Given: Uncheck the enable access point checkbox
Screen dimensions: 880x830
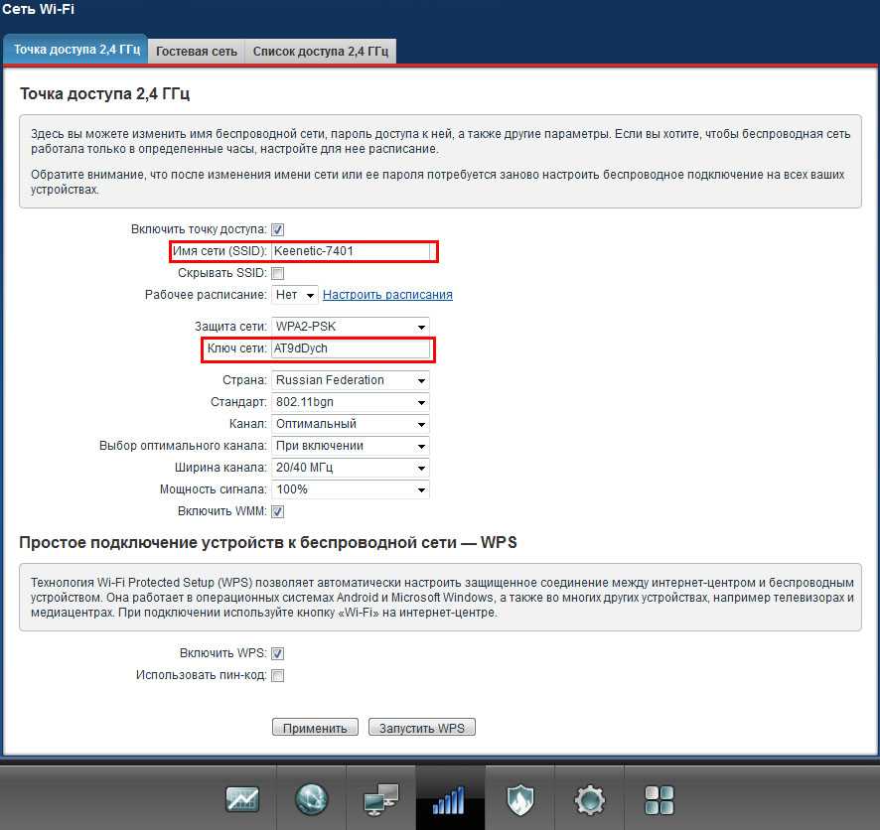Looking at the screenshot, I should tap(278, 229).
